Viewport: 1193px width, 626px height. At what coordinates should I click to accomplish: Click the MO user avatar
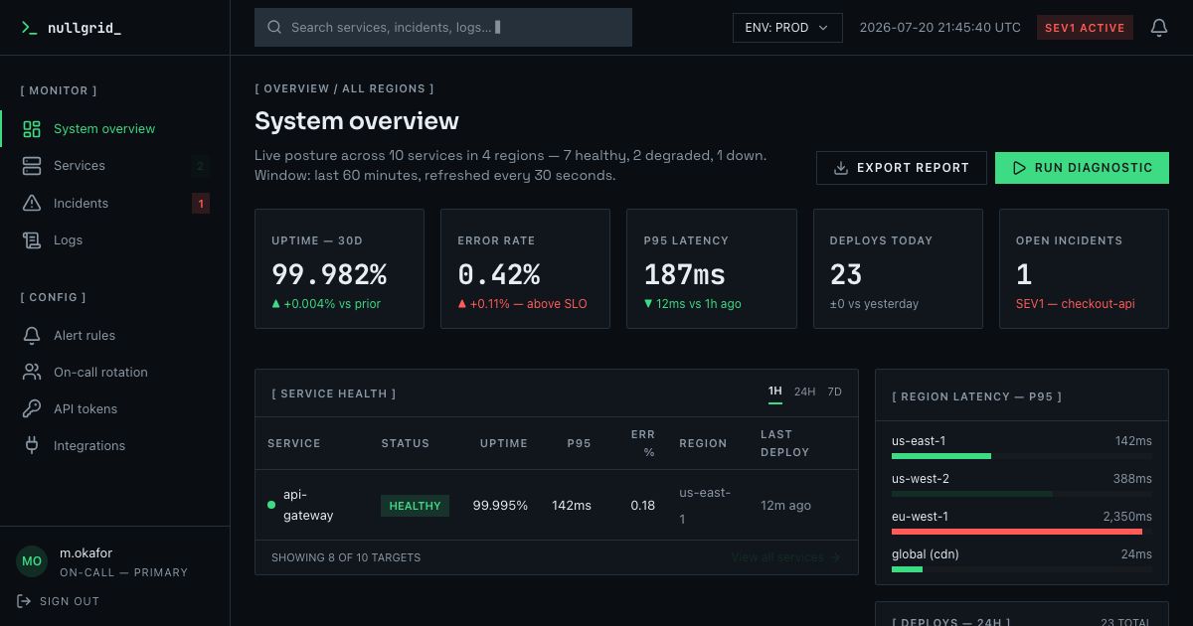(32, 561)
